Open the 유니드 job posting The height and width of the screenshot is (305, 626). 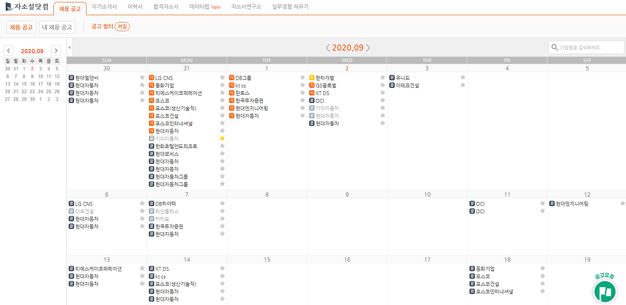tap(403, 78)
